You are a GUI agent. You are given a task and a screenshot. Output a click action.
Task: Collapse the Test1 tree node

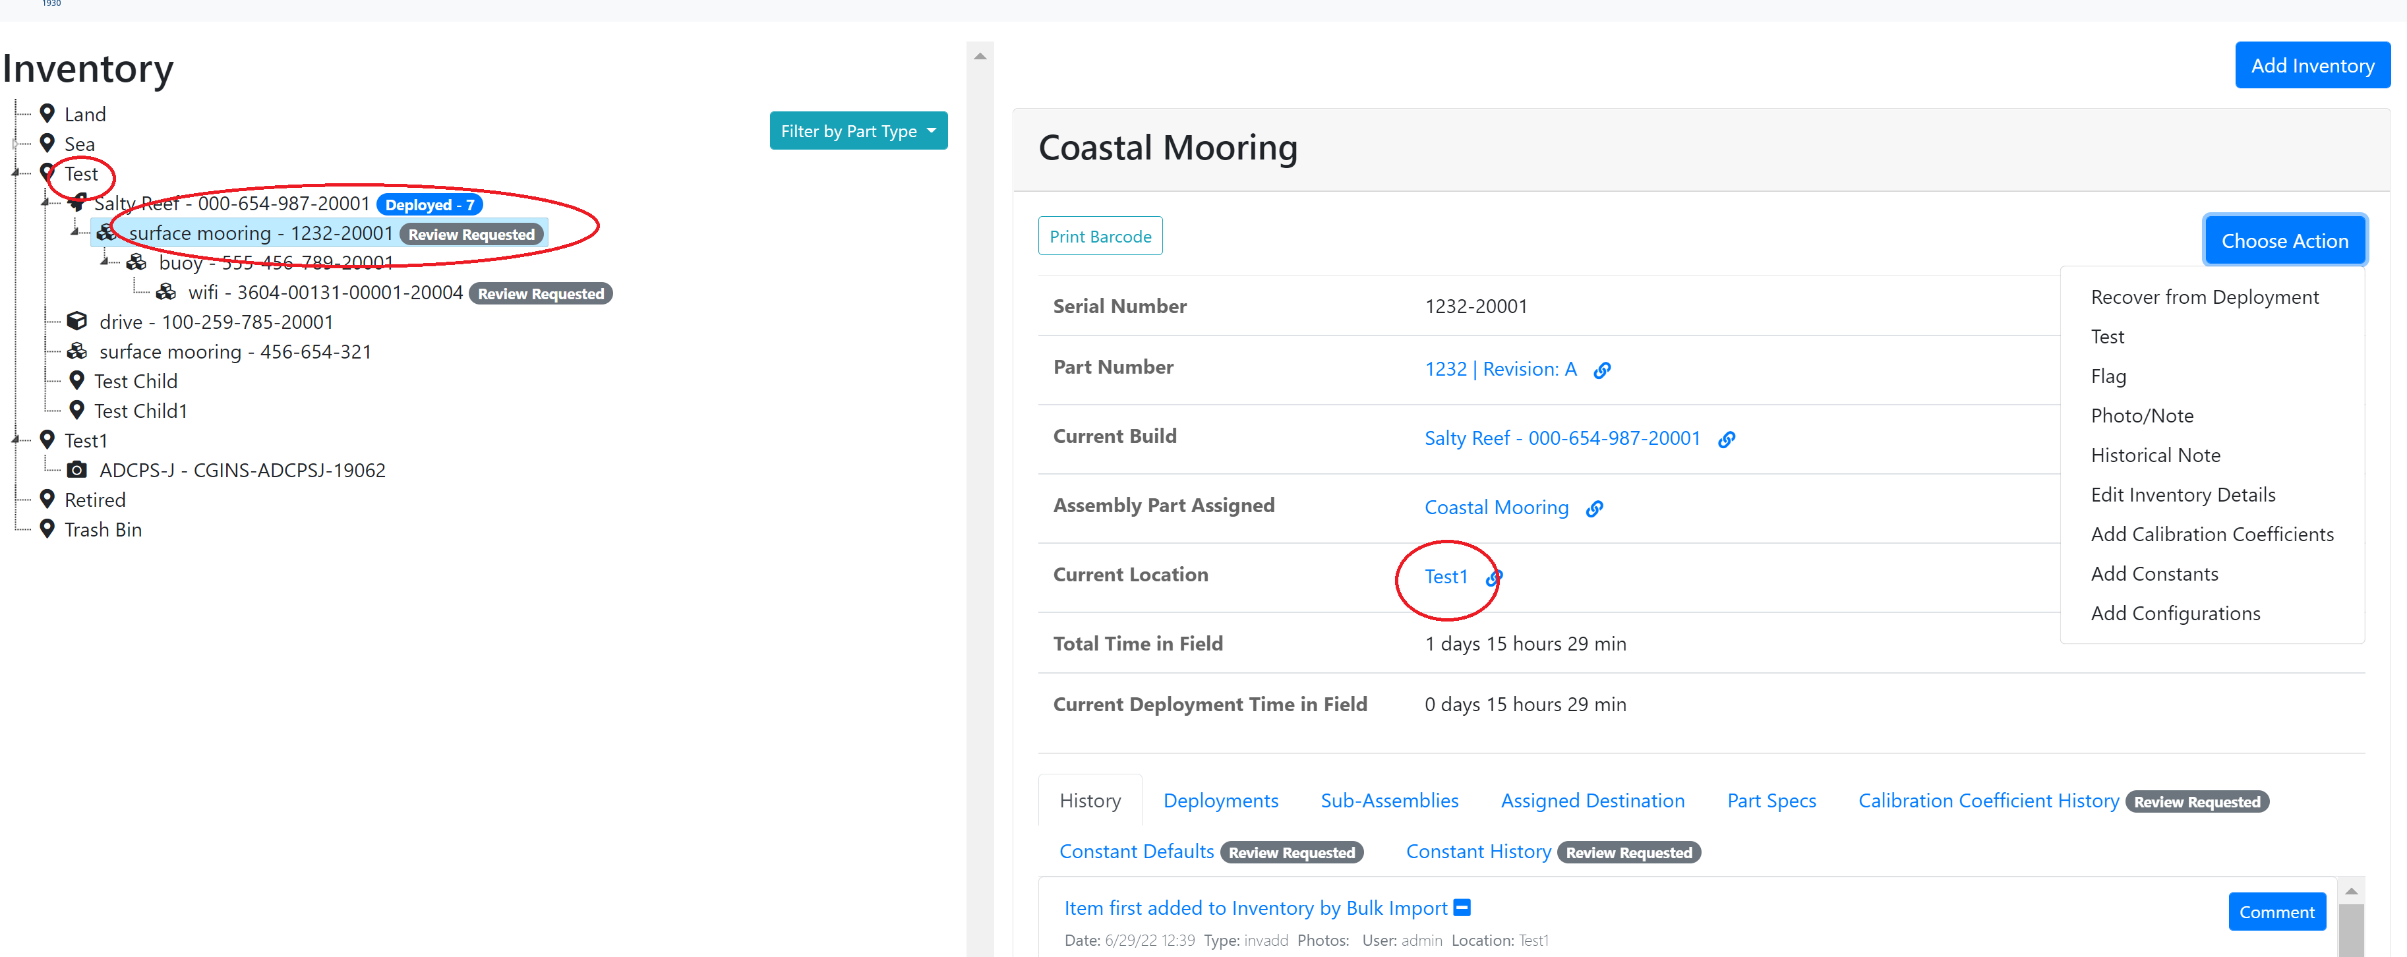[x=15, y=439]
